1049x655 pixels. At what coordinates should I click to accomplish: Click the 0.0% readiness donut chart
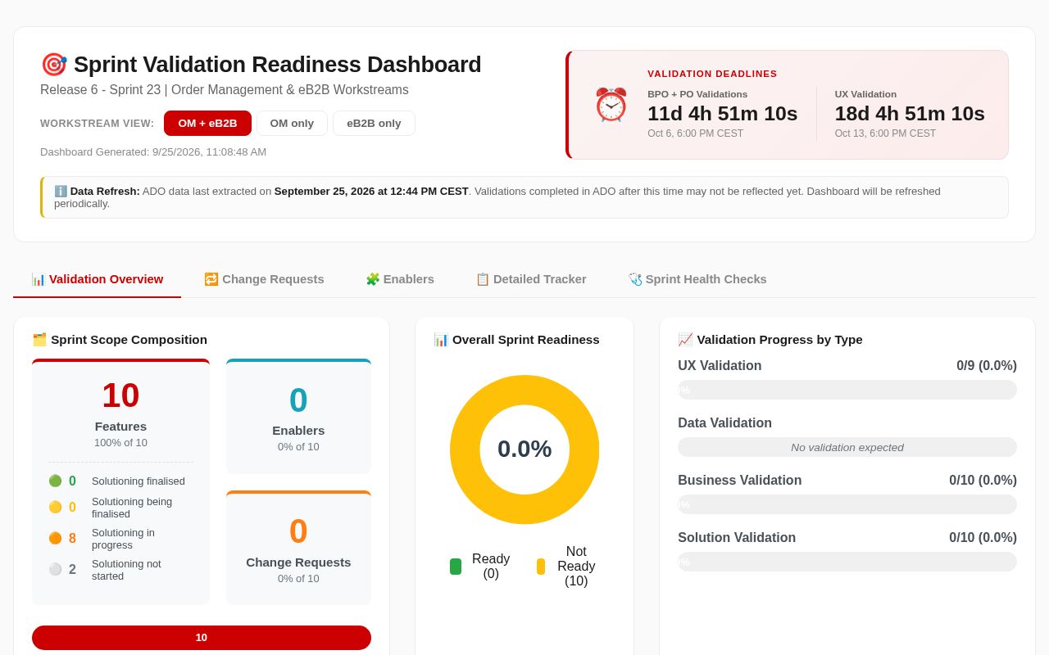click(524, 449)
